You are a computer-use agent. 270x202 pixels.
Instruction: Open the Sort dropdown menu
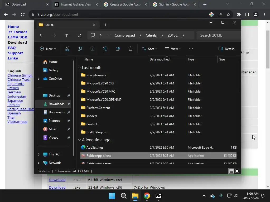click(150, 49)
